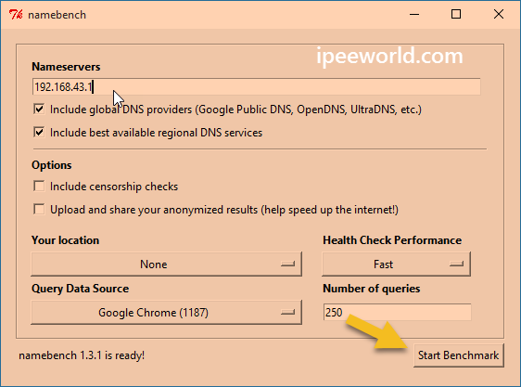Click the Number of queries field showing 250
Image resolution: width=521 pixels, height=387 pixels.
[x=397, y=312]
